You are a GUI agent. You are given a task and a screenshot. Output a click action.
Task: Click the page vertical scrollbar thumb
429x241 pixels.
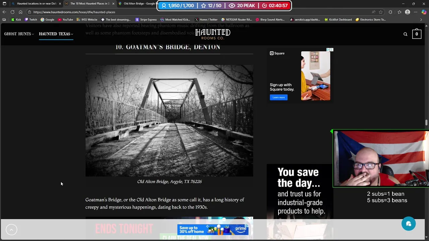point(427,123)
